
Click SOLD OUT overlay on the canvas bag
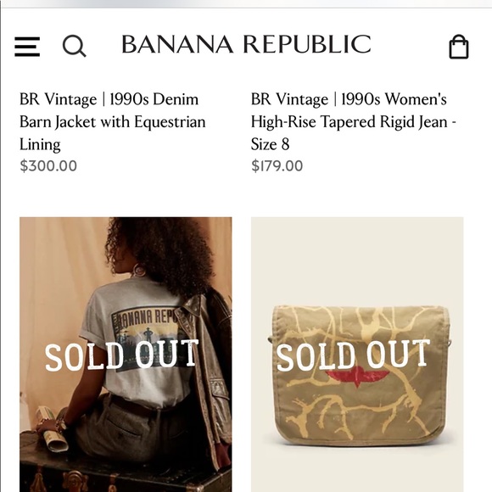click(353, 355)
